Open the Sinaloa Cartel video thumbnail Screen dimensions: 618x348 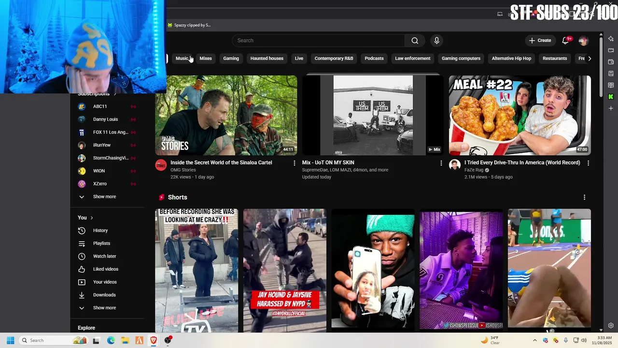point(226,115)
